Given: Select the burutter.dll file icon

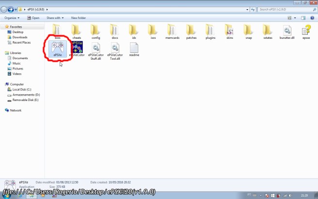Looking at the screenshot, I should click(x=287, y=31).
